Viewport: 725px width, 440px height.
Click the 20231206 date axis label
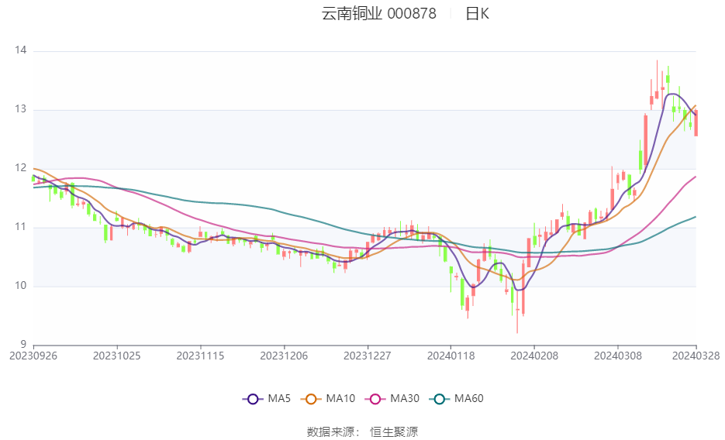click(284, 356)
